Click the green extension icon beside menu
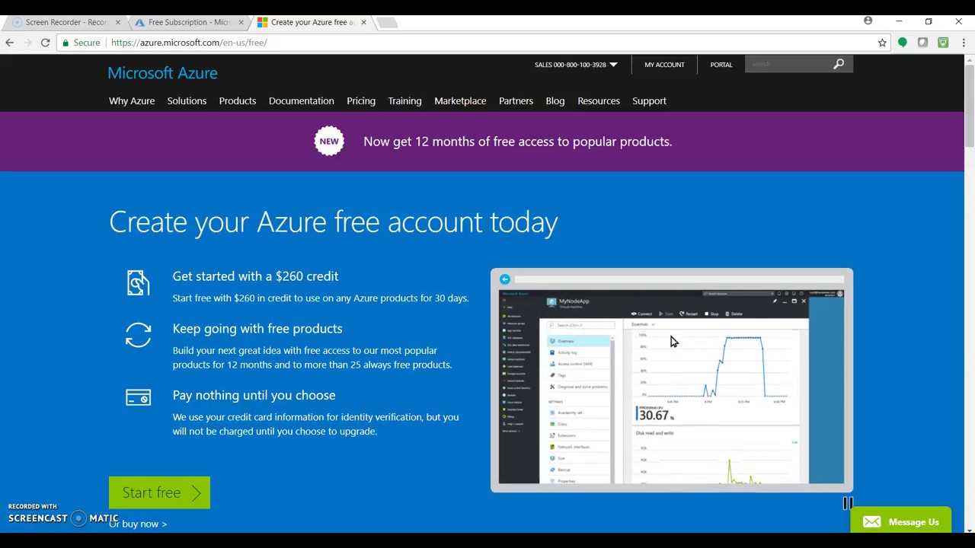The height and width of the screenshot is (548, 975). tap(943, 43)
